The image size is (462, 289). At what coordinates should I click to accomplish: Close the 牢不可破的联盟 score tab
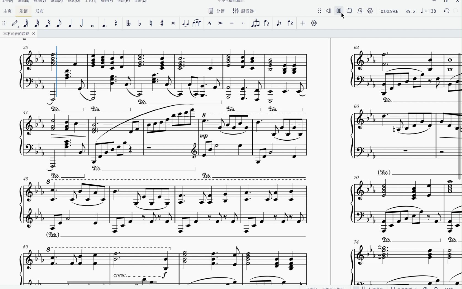point(33,34)
